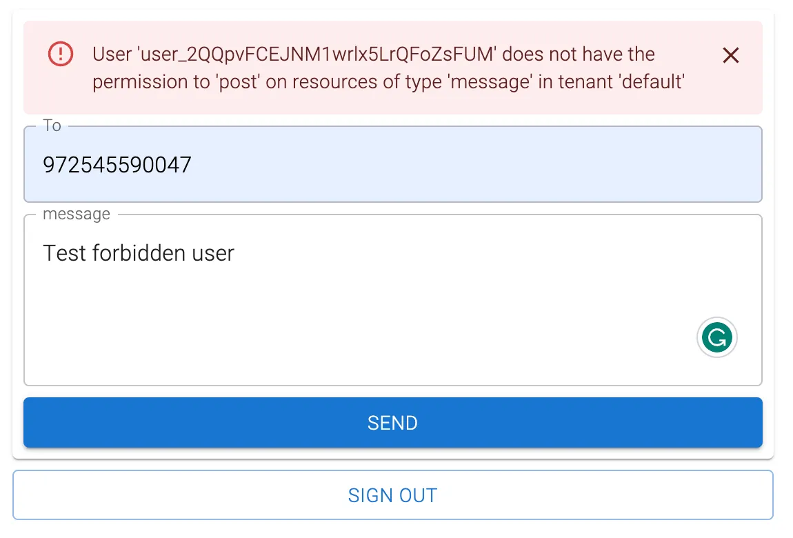Screen dimensions: 793x538
Task: Open the Grammarly icon in the message box
Action: [x=716, y=337]
